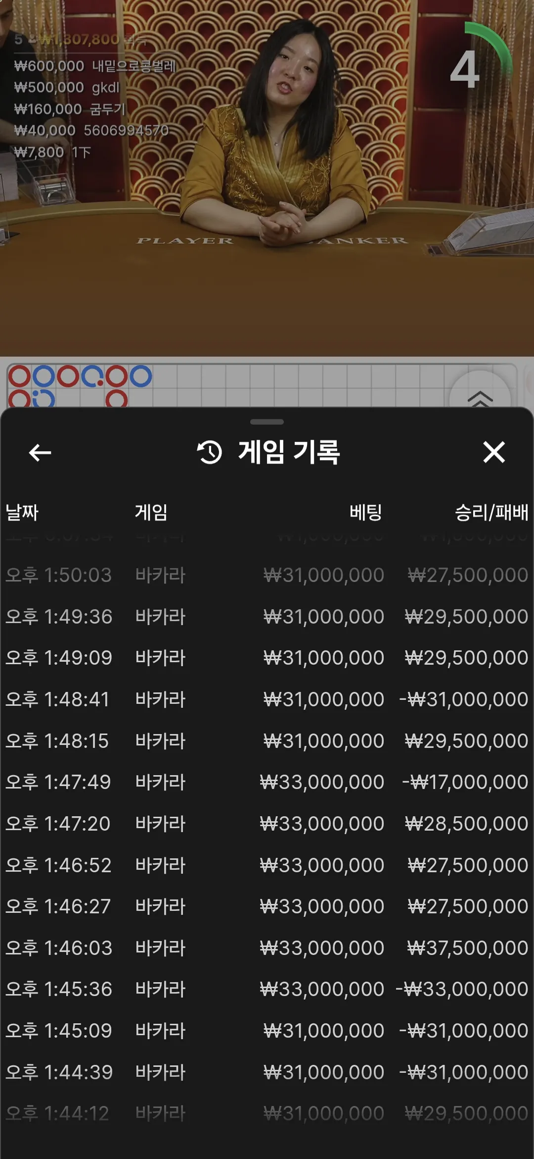Open the 오후 1:50:03 game record
Image resolution: width=534 pixels, height=1159 pixels.
267,575
